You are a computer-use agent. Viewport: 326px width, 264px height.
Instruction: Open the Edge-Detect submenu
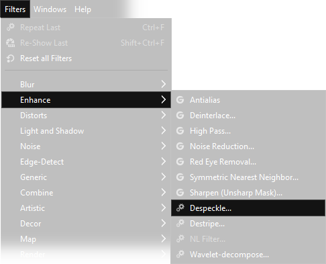tap(86, 162)
